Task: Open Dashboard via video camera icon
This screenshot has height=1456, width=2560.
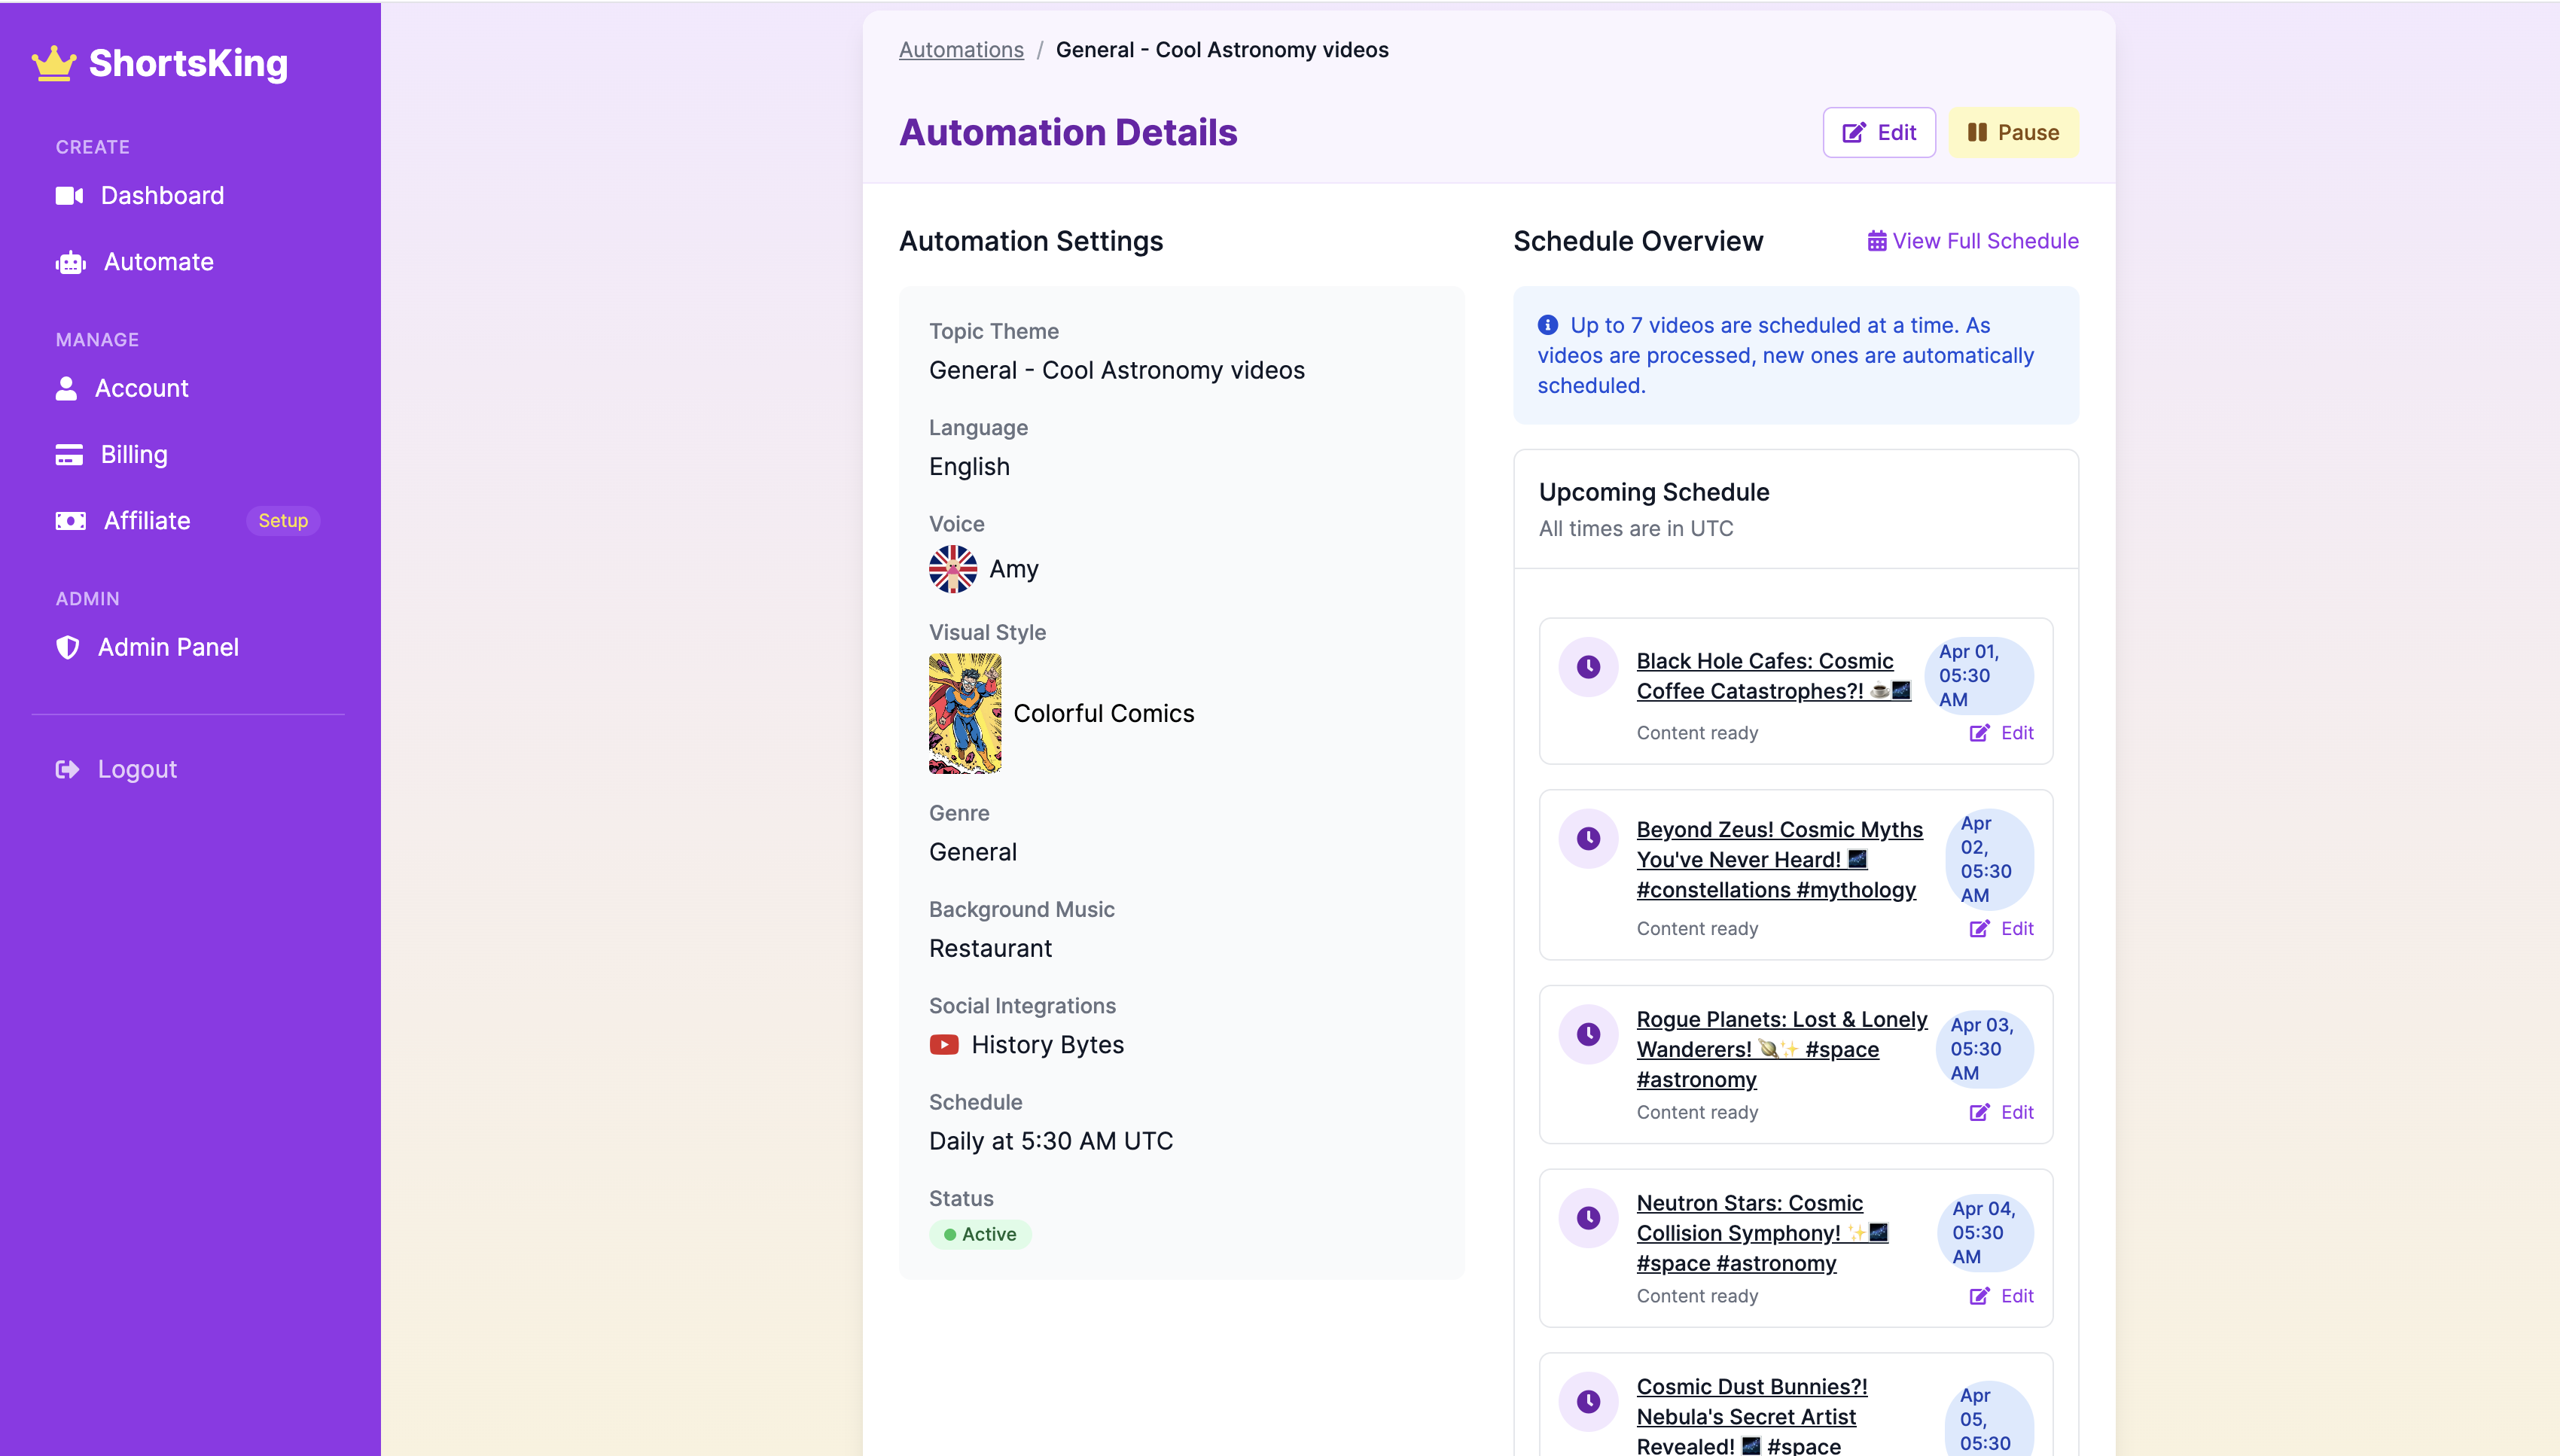Action: coord(69,196)
